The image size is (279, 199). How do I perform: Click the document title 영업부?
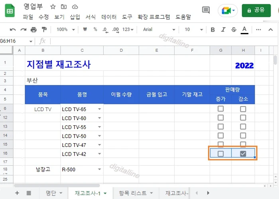coord(33,7)
